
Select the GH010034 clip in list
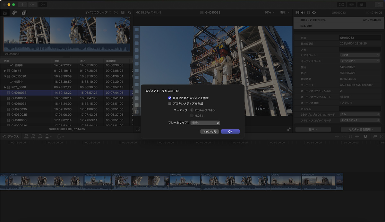(x=19, y=98)
